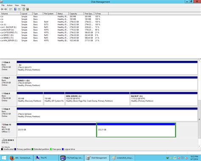Switch to This PC taskbar button
The image size is (201, 161).
coord(46,158)
